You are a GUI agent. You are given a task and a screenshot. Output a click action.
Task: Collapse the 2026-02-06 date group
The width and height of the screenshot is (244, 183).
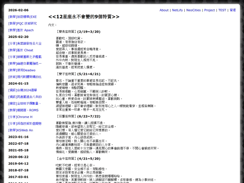tap(19, 10)
